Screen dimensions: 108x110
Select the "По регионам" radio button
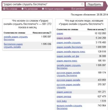tap(22, 9)
